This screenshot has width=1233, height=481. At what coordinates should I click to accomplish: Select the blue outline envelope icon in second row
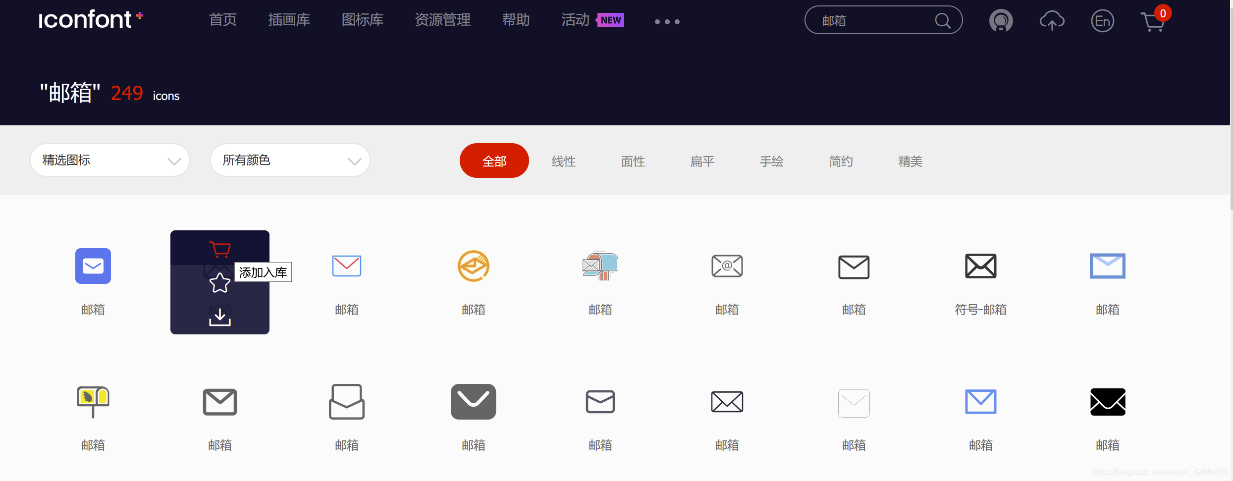pyautogui.click(x=981, y=402)
